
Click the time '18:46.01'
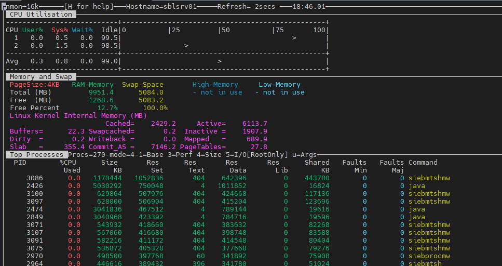309,7
